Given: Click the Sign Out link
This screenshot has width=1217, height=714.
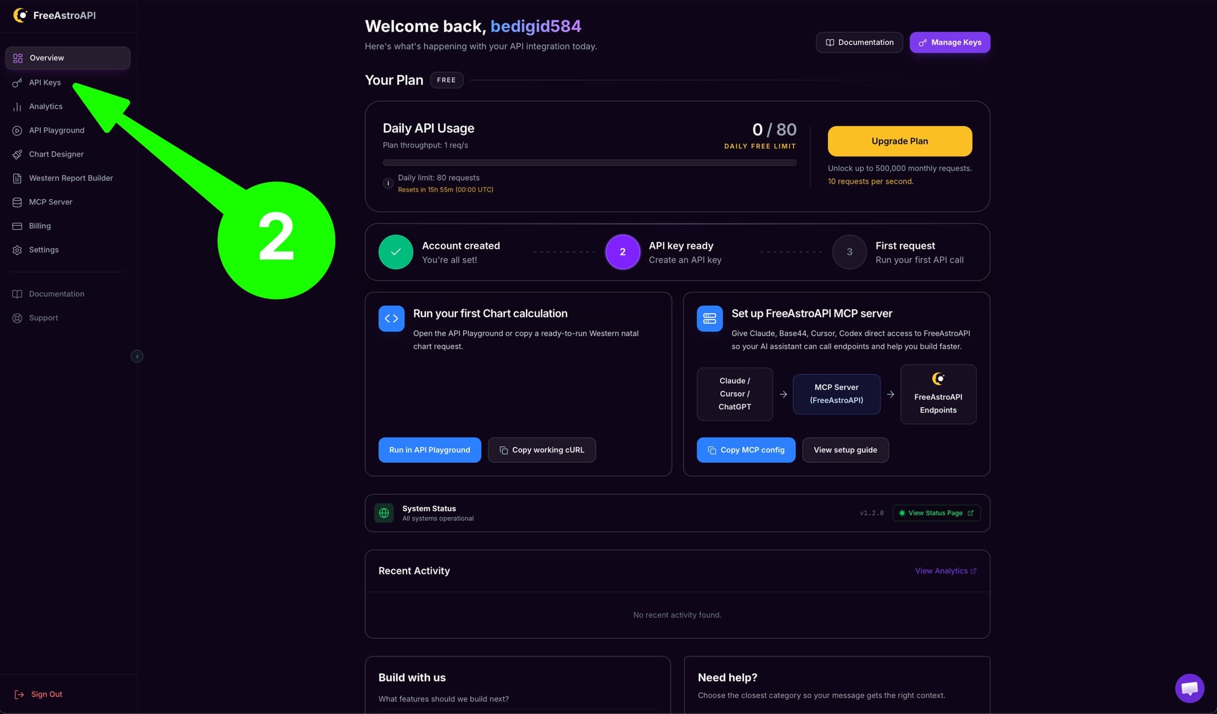Looking at the screenshot, I should point(46,695).
